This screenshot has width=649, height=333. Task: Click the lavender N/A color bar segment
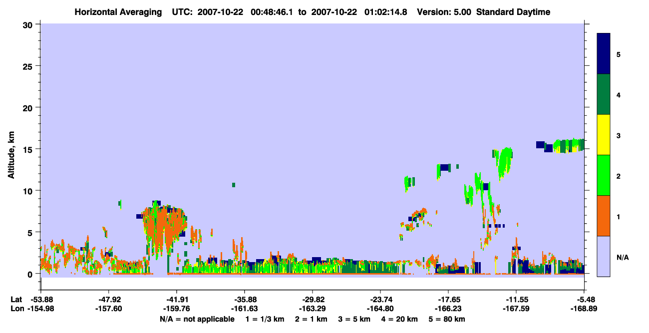point(604,256)
